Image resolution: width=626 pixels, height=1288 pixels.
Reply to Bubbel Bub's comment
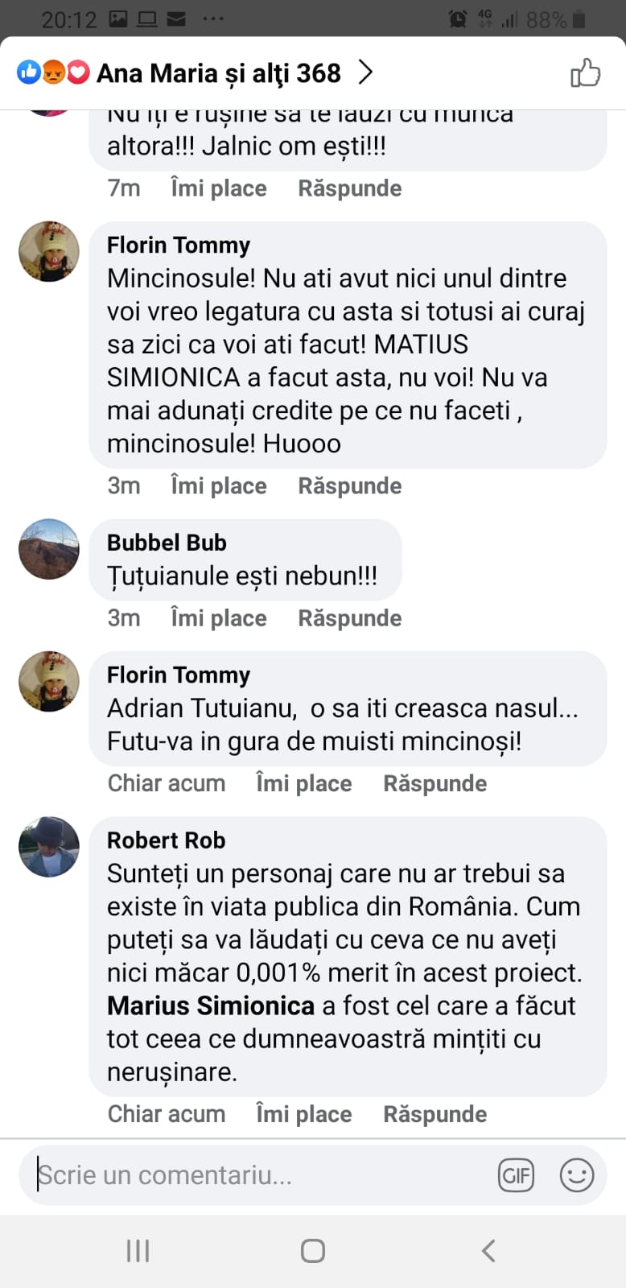[349, 618]
